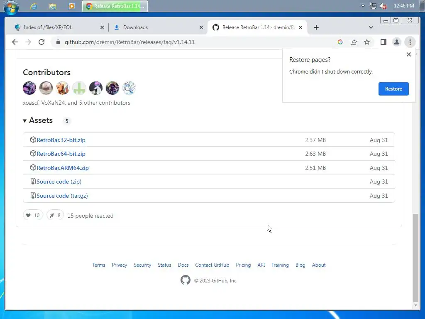Image resolution: width=425 pixels, height=319 pixels.
Task: Open the Status footer link
Action: pos(164,265)
